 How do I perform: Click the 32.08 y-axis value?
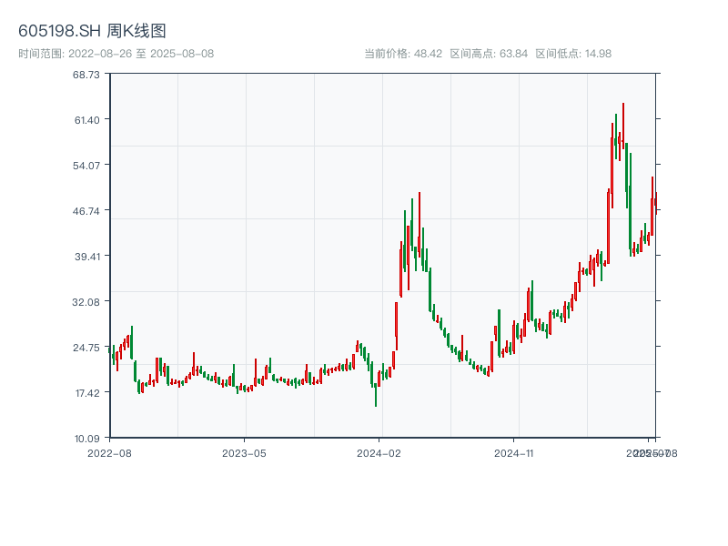click(86, 302)
